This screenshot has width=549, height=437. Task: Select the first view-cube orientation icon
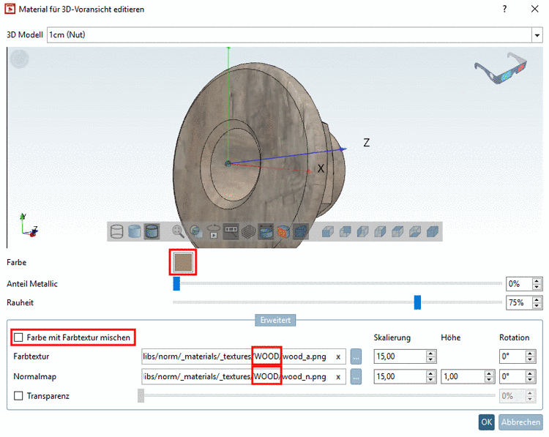328,232
